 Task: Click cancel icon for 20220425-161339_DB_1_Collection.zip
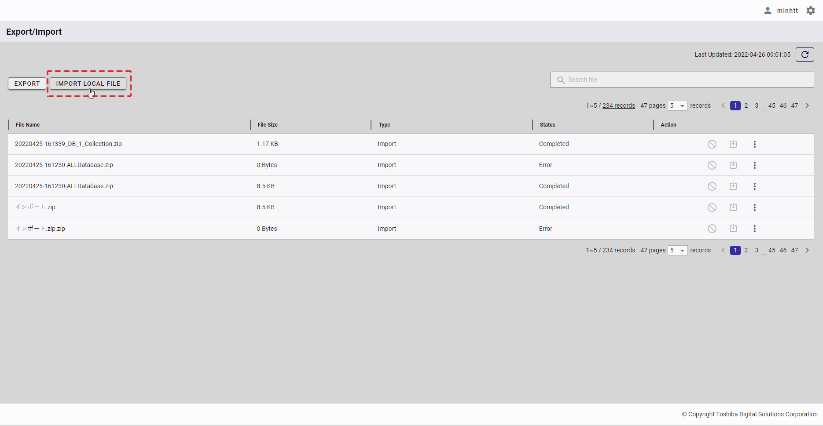coord(712,144)
